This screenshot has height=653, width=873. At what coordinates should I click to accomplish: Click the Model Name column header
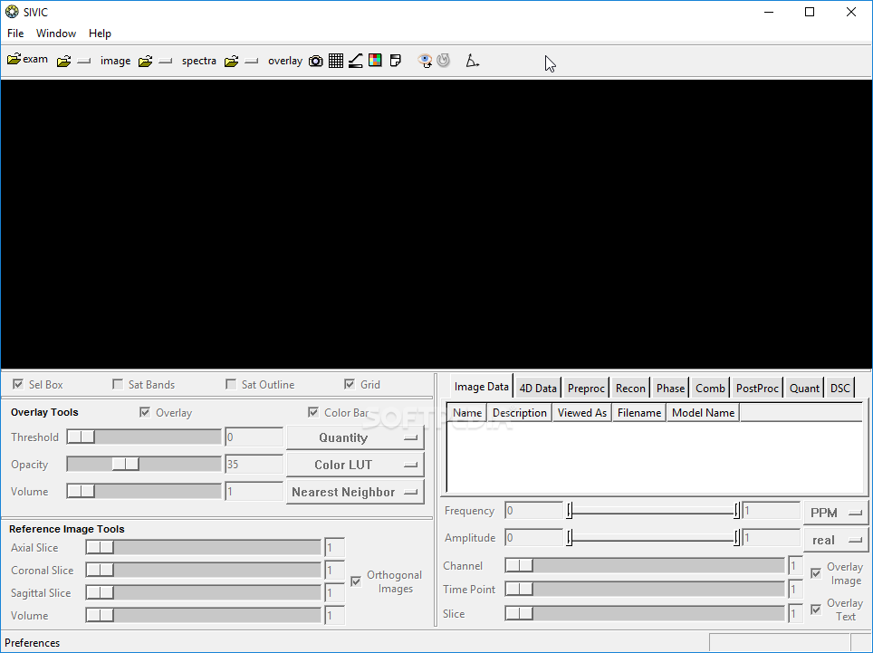703,413
